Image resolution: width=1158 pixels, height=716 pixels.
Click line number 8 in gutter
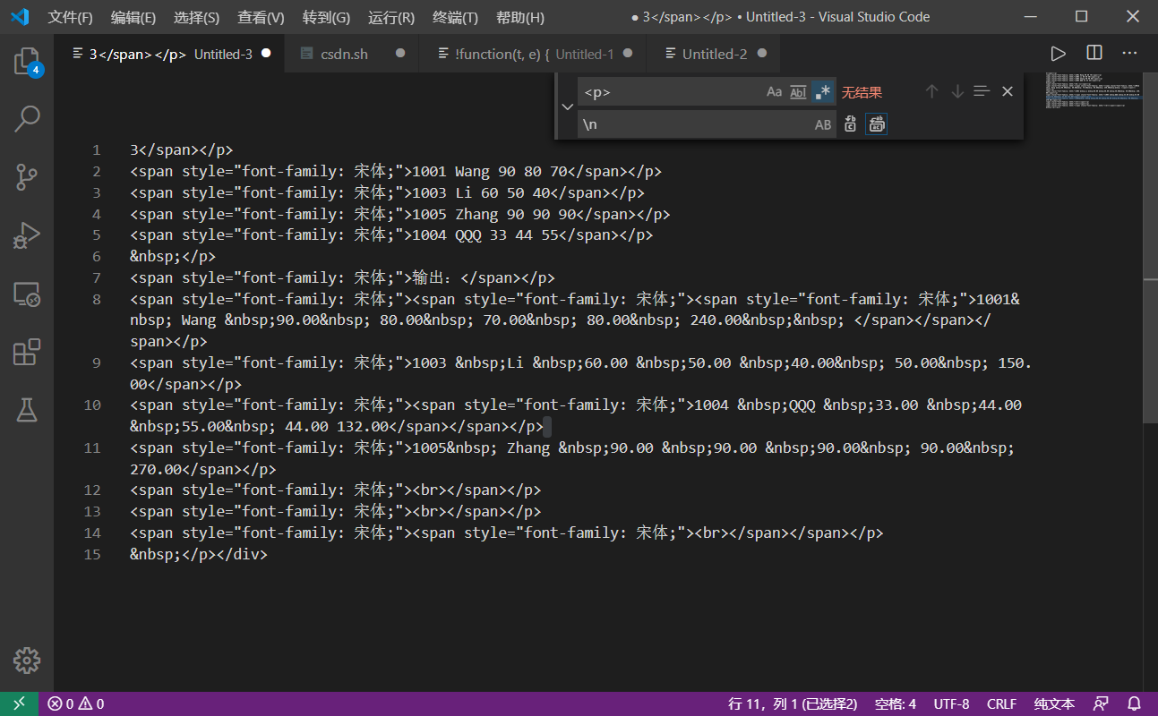(x=97, y=299)
